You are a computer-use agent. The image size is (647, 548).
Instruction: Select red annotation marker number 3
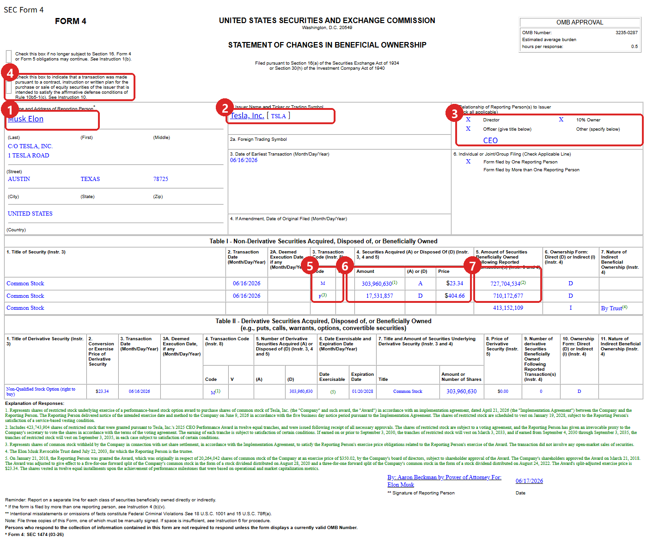454,113
